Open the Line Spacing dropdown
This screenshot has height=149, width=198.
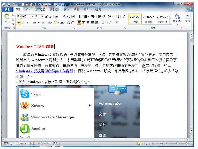coord(104,23)
